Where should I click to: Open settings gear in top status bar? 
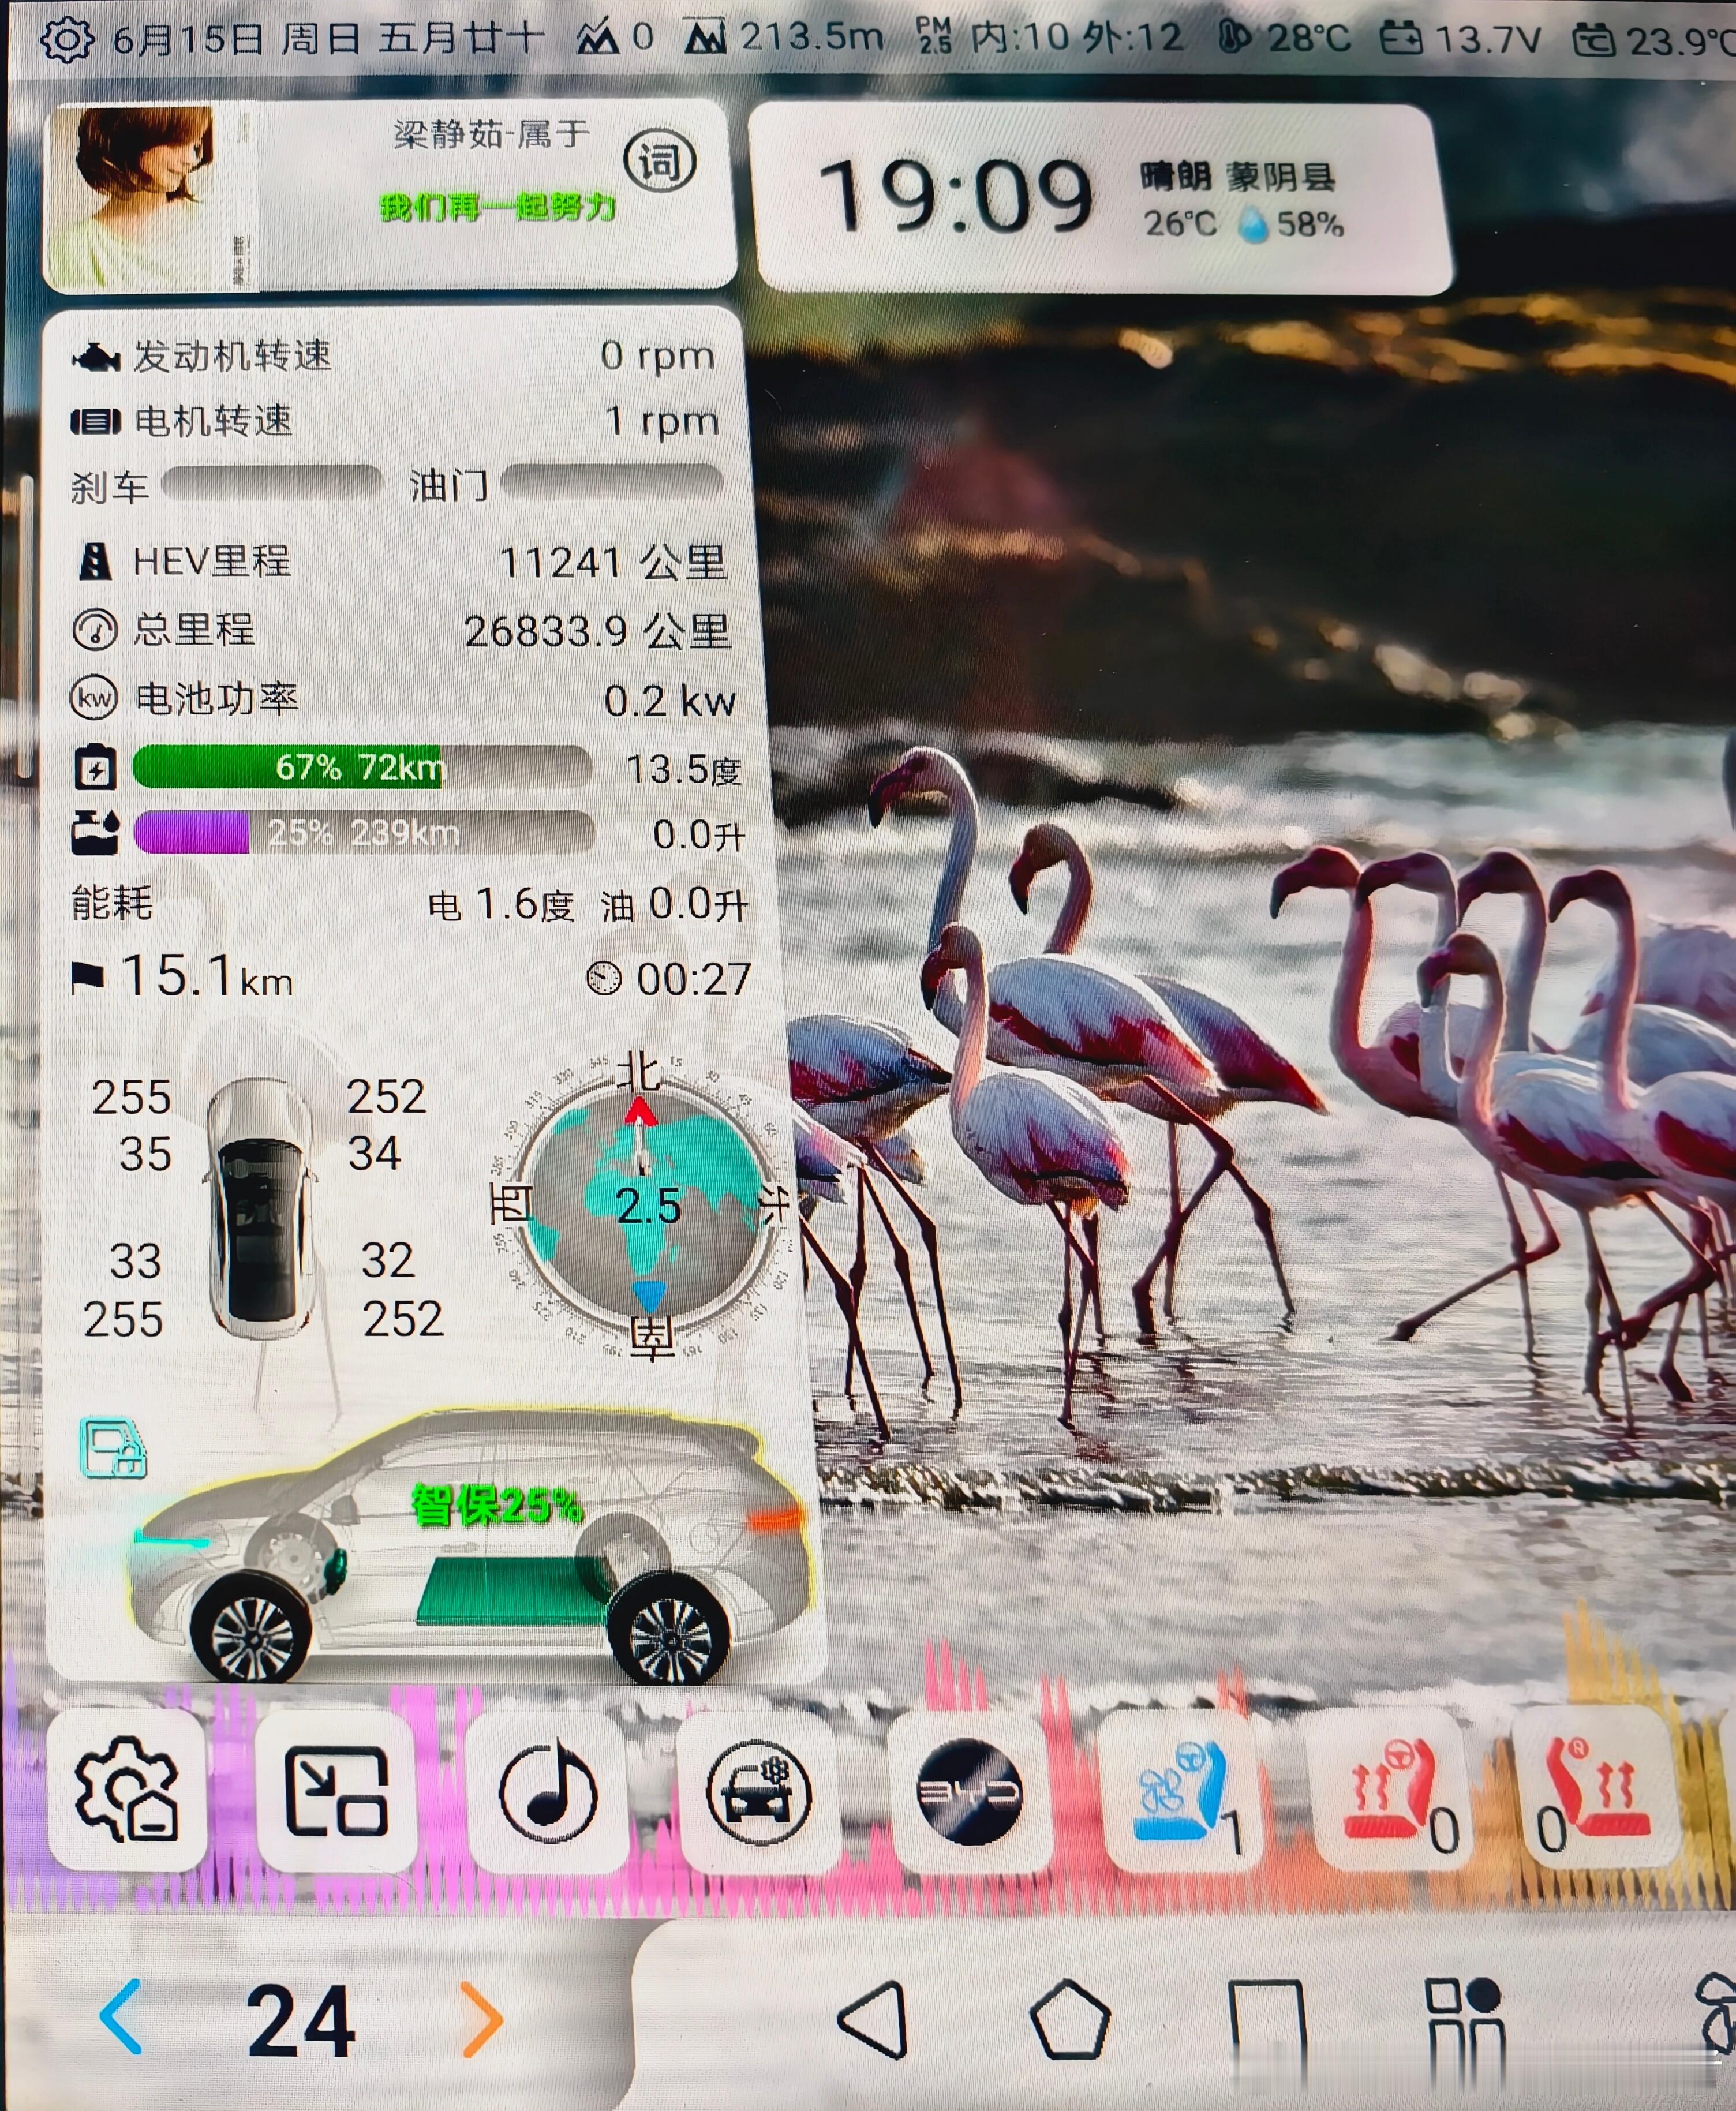click(66, 40)
